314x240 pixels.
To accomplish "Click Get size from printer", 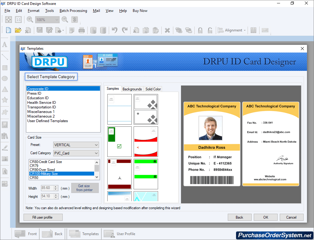I will click(85, 188).
